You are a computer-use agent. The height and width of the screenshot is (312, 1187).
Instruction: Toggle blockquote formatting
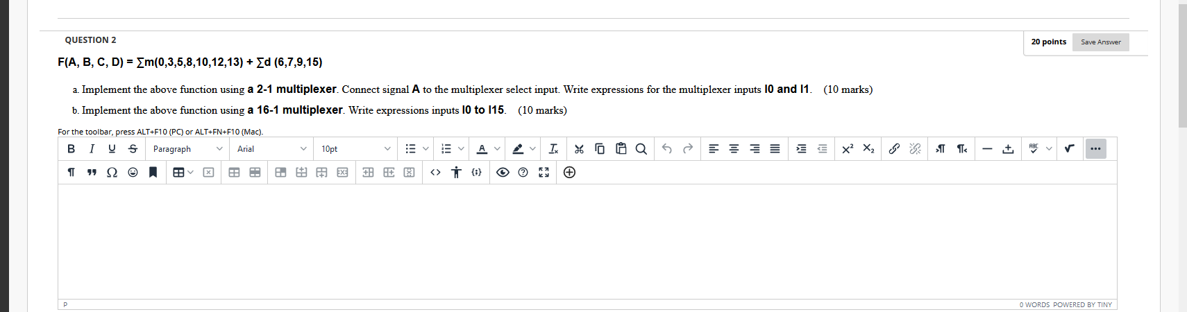(x=92, y=172)
